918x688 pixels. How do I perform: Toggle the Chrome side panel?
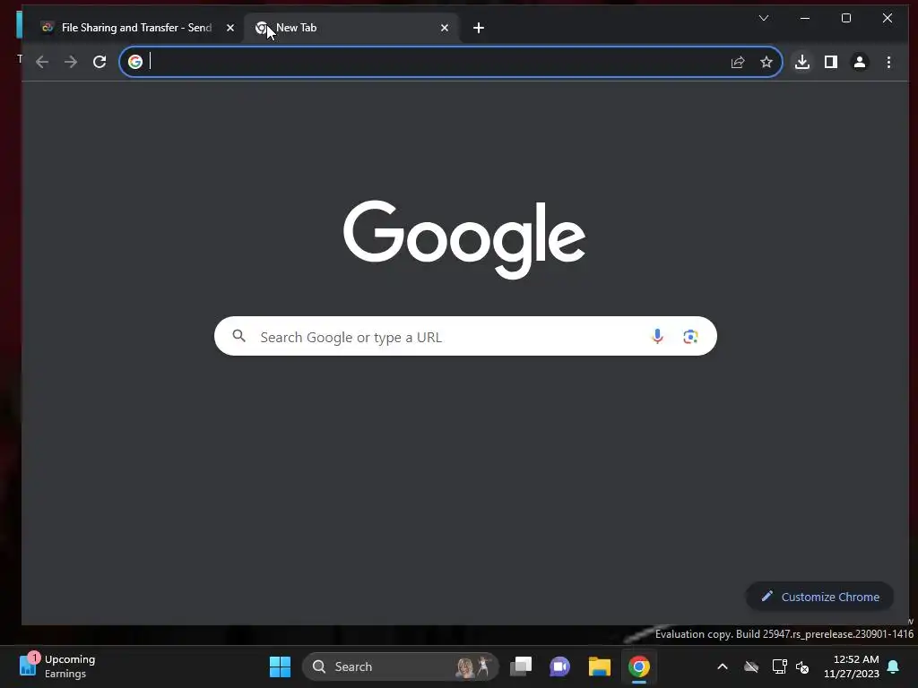coord(831,62)
